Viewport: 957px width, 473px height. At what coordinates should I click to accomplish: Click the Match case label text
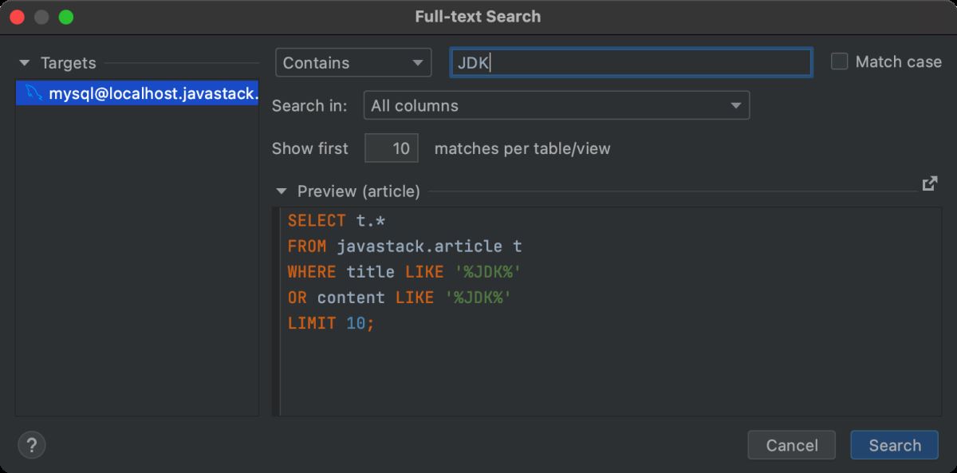(898, 61)
